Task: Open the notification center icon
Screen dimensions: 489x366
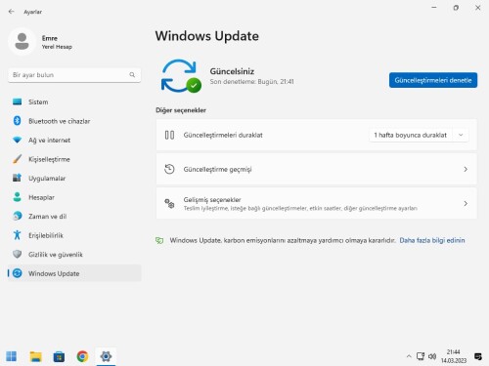Action: 478,356
